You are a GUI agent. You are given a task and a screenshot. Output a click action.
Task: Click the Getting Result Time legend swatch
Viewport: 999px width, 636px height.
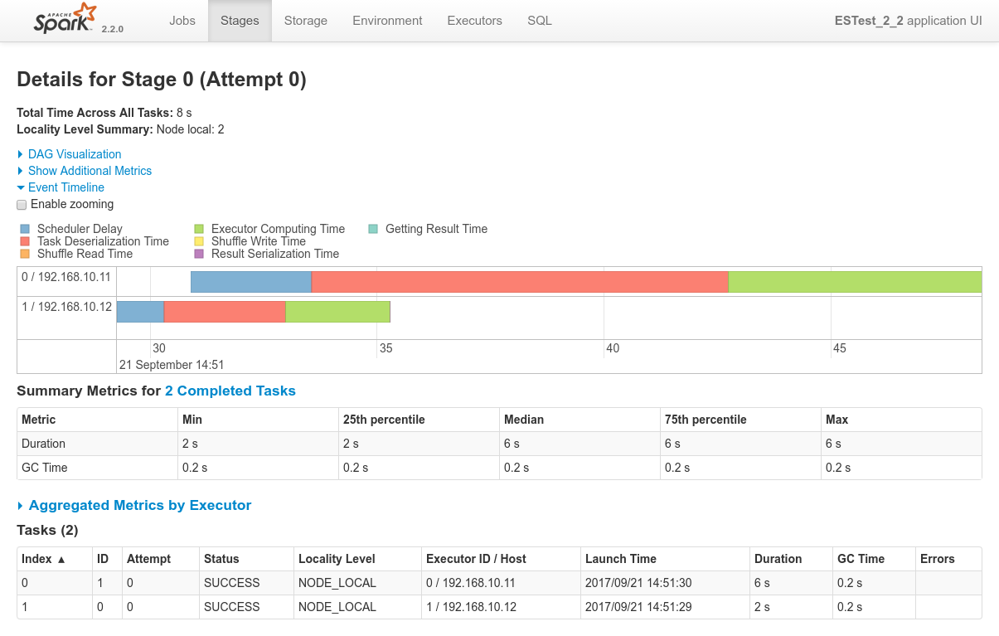coord(373,229)
